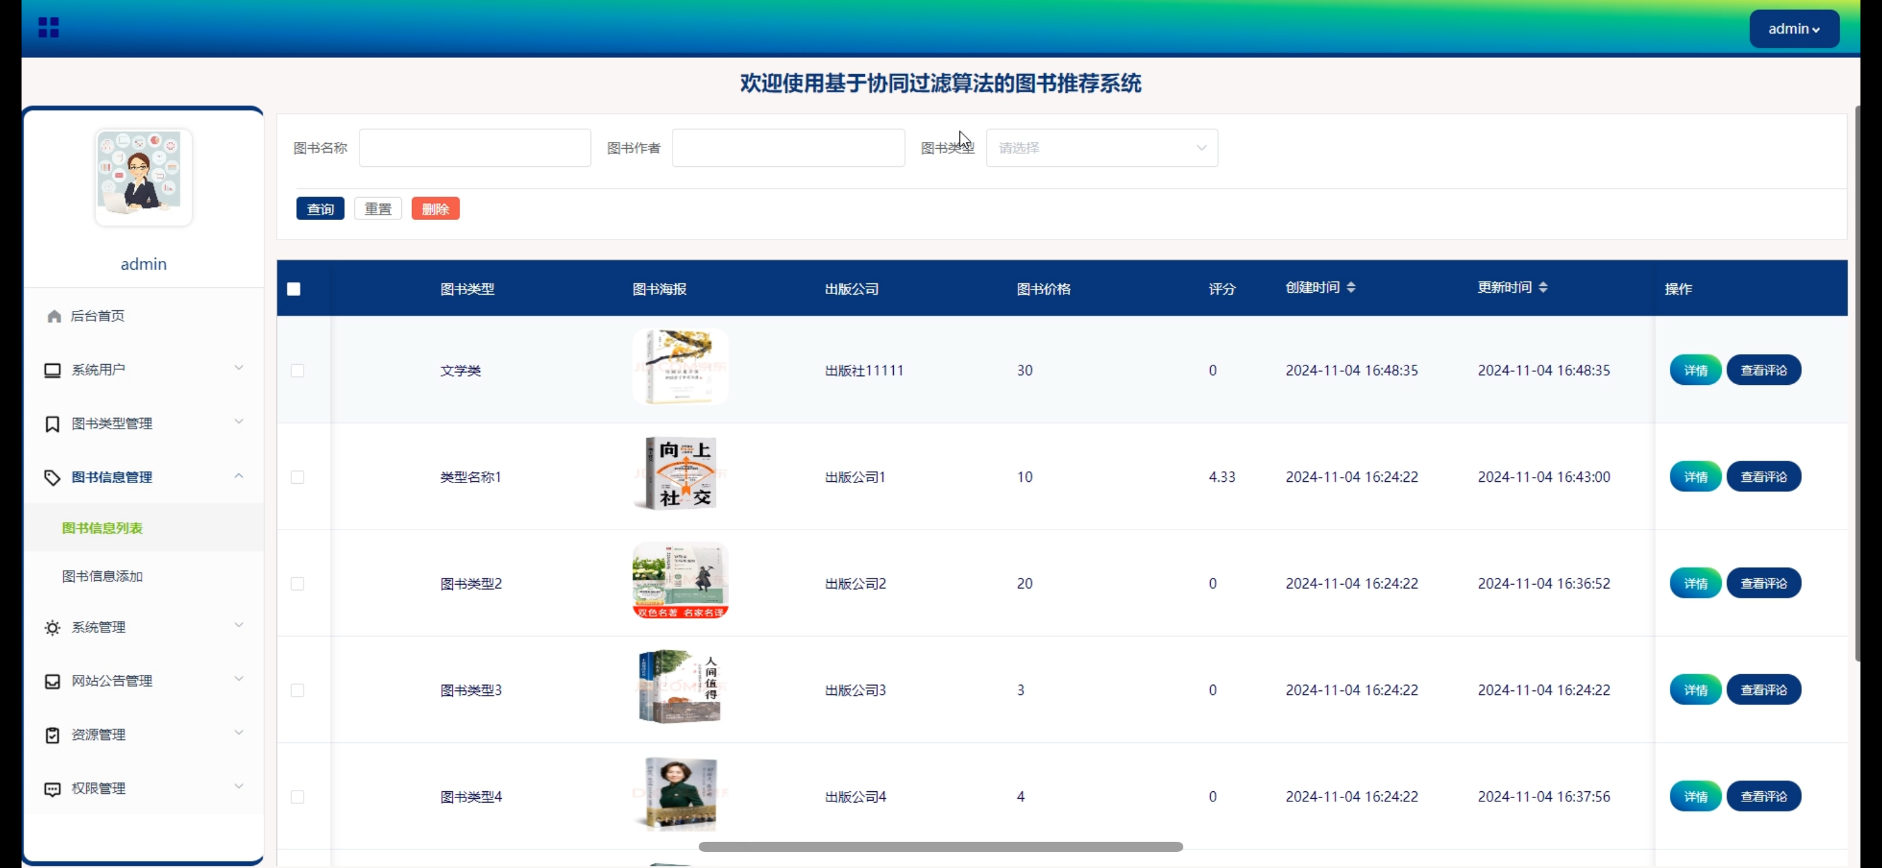Click the tag icon for 图书信息管理
Viewport: 1882px width, 868px height.
(x=53, y=477)
